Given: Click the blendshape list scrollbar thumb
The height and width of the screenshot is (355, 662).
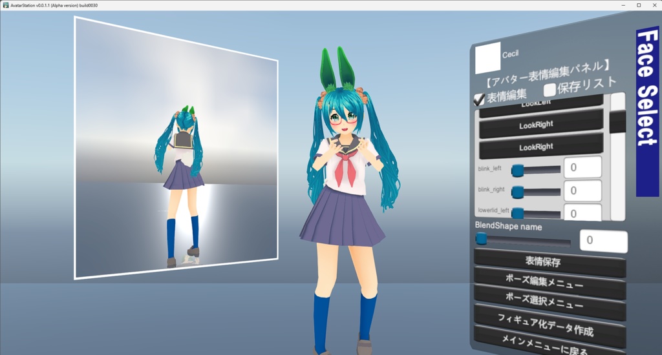Looking at the screenshot, I should (617, 122).
